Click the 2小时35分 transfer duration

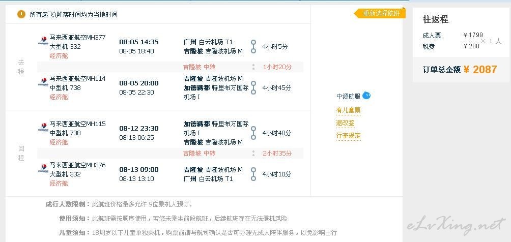[x=277, y=154]
